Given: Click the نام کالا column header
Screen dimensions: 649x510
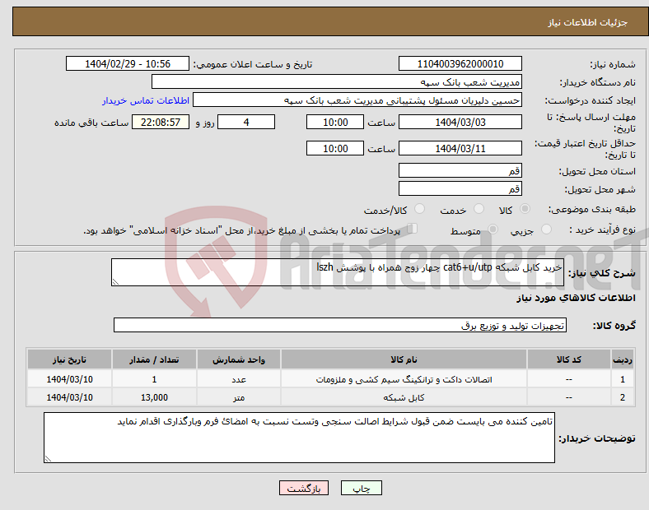Looking at the screenshot, I should (404, 359).
